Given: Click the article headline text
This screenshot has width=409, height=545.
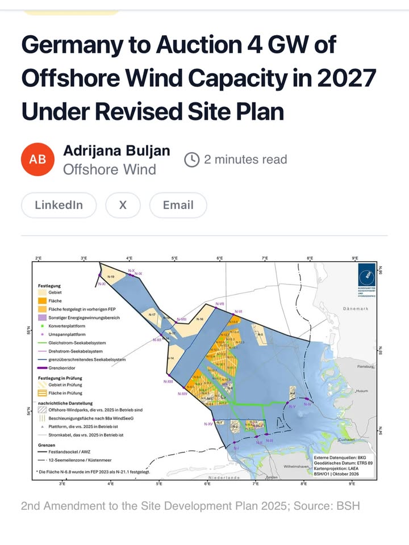Looking at the screenshot, I should (x=199, y=78).
